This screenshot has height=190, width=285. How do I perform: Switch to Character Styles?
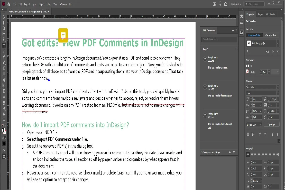271,35
